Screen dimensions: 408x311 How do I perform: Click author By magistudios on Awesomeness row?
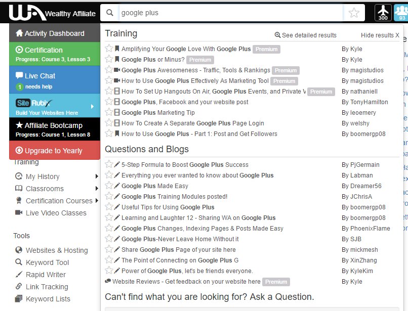pyautogui.click(x=362, y=70)
